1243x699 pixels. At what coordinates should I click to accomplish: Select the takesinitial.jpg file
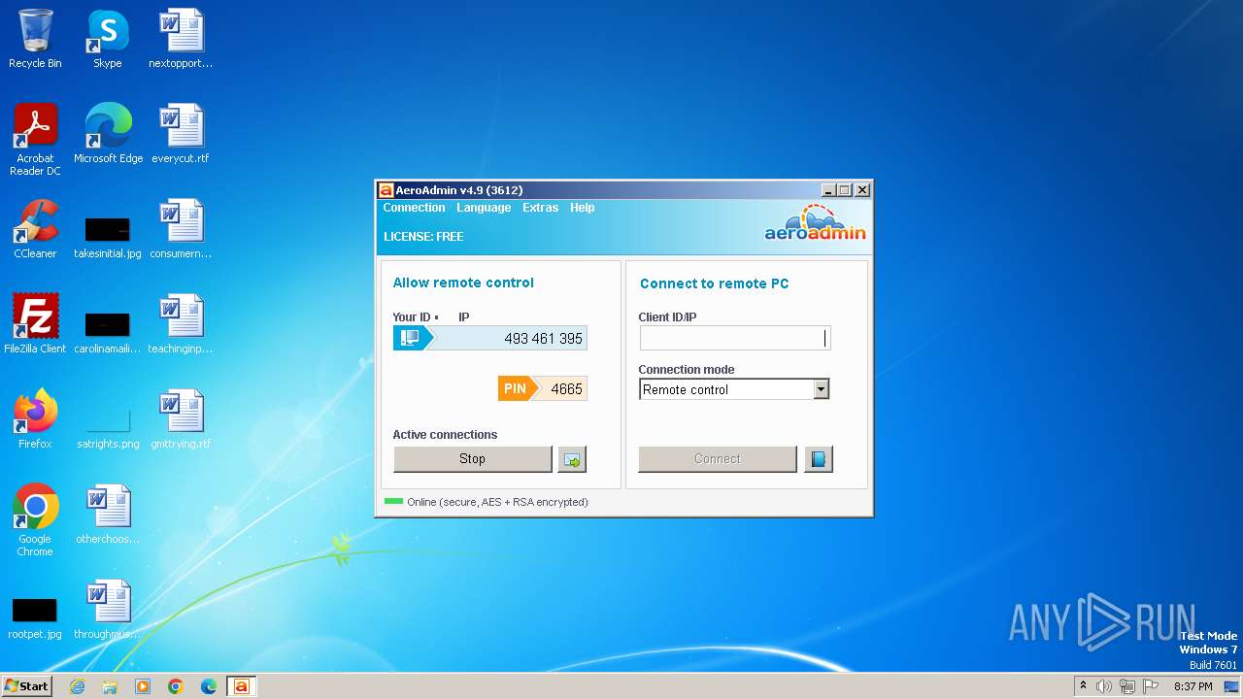(108, 237)
